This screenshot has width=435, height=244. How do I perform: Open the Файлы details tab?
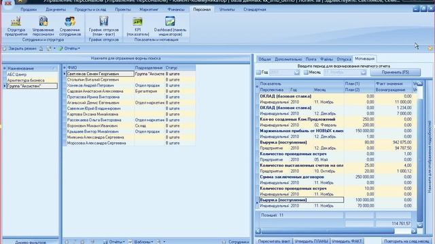(x=326, y=59)
